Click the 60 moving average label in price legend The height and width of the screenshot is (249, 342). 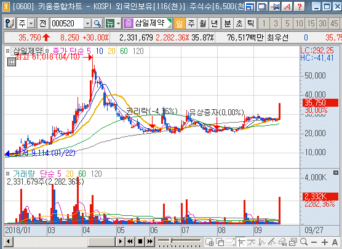(124, 51)
